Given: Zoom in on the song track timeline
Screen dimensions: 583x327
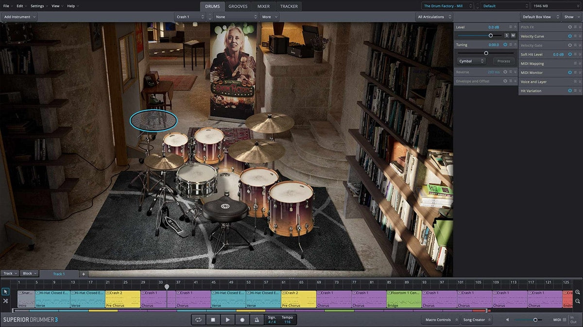Looking at the screenshot, I should tap(578, 292).
